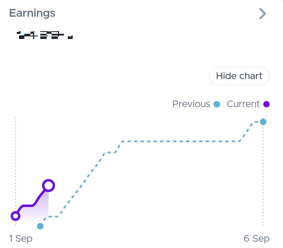Screen dimensions: 283x248
Task: Click the blue dot starting the previous line
Action: point(40,226)
